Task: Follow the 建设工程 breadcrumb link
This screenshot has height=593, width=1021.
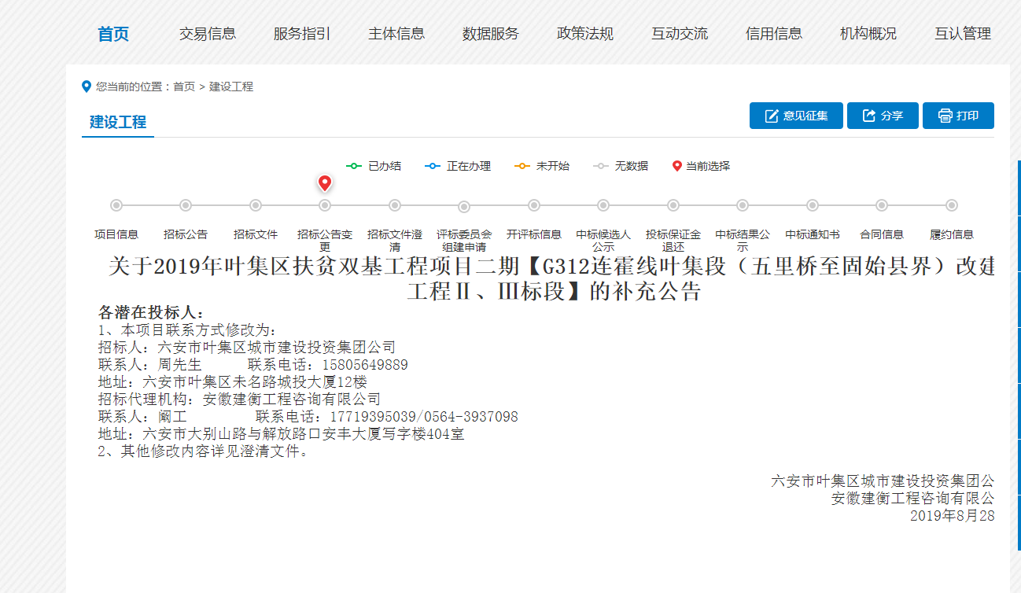Action: [231, 87]
